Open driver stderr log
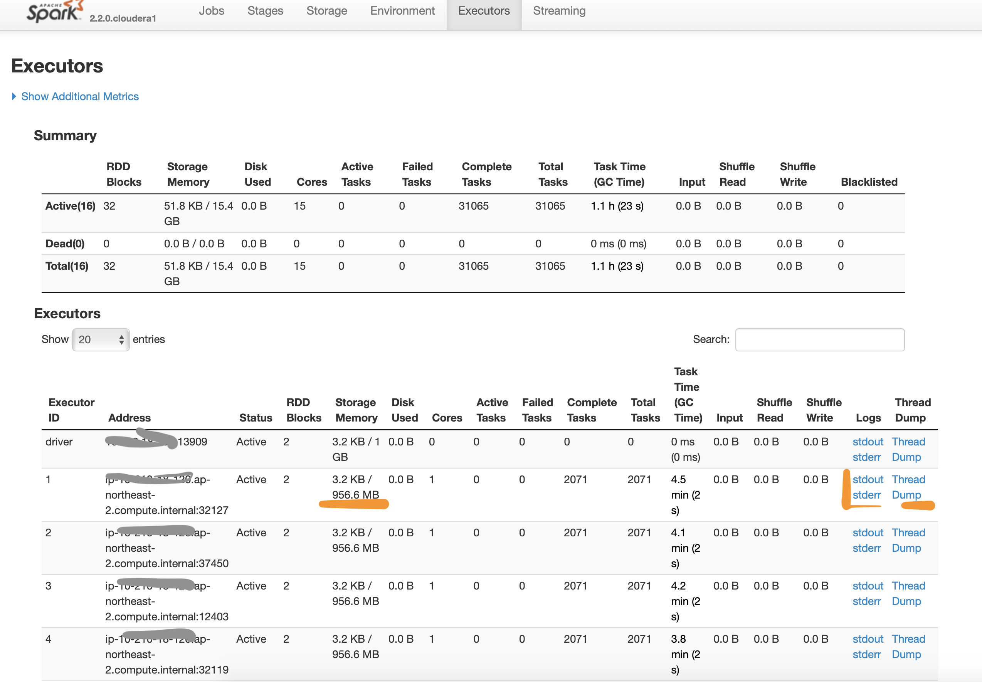This screenshot has height=682, width=982. pos(866,457)
